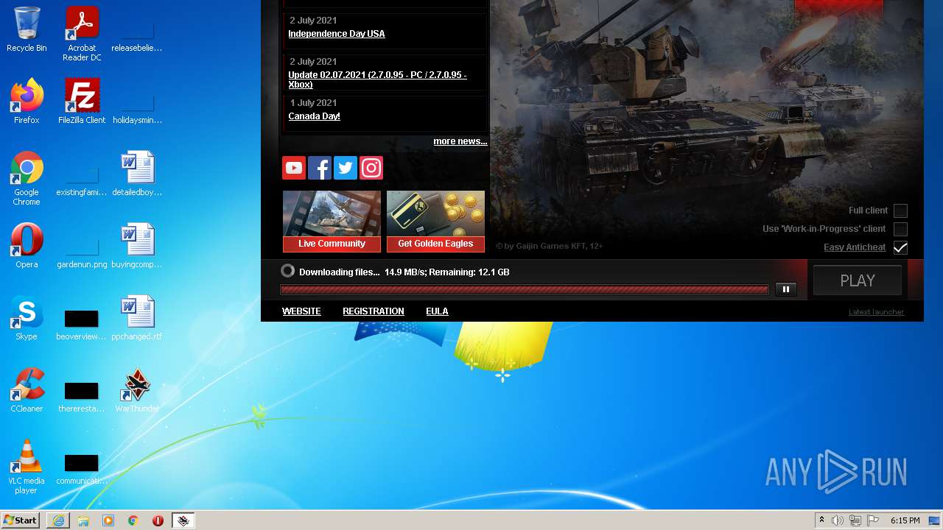Image resolution: width=943 pixels, height=530 pixels.
Task: Open the WEBSITE link
Action: pos(301,311)
